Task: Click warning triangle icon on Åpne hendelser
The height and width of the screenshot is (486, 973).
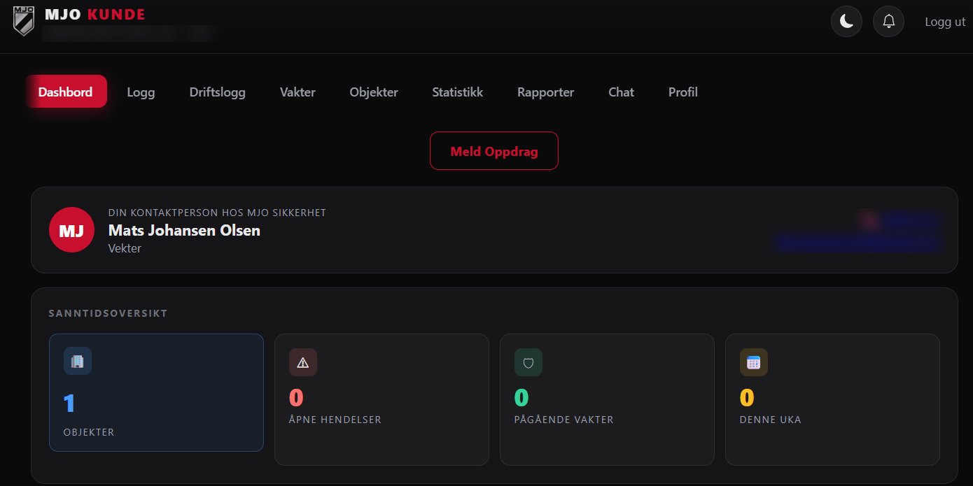Action: [x=303, y=362]
